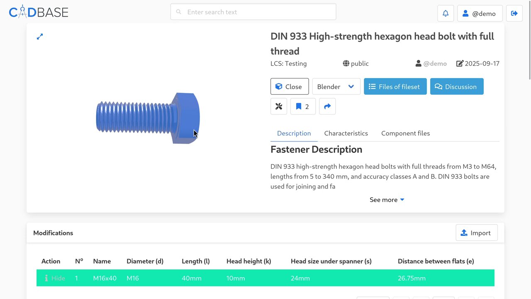531x299 pixels.
Task: Switch to the Component files tab
Action: click(x=405, y=133)
